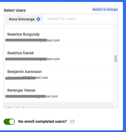Viewport: 126px width, 132px height.
Task: Click Switch to Groups link
Action: pos(105,9)
